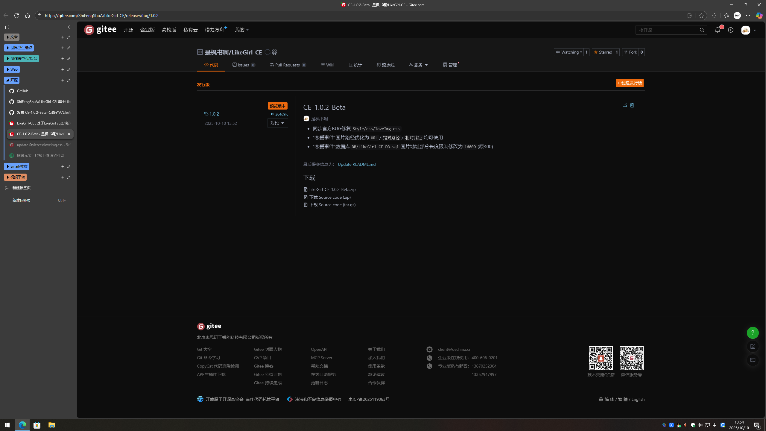Viewport: 766px width, 431px height.
Task: Open the Watching dropdown
Action: pos(569,52)
